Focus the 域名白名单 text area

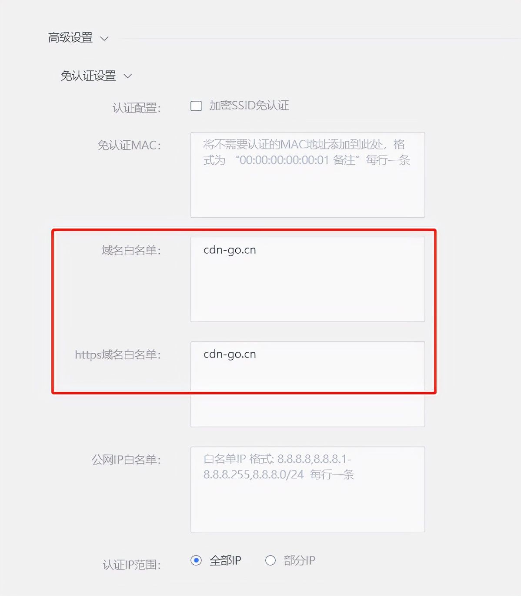[x=307, y=279]
